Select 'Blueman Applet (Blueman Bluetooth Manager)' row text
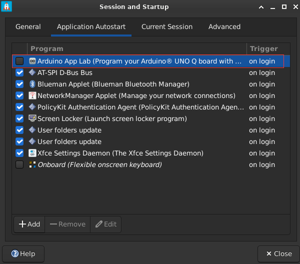The image size is (300, 264). [113, 84]
